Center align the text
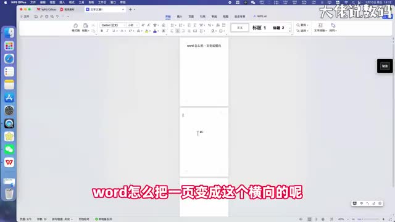The image size is (395, 222). [178, 31]
